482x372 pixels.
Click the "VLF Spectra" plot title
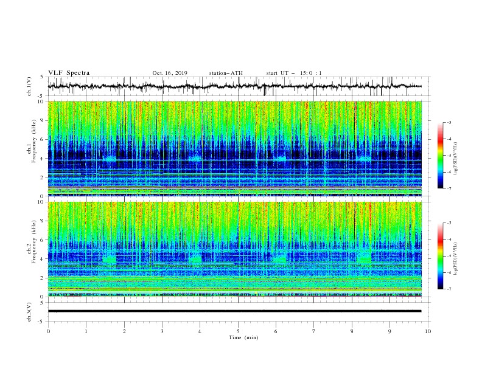tap(69, 73)
